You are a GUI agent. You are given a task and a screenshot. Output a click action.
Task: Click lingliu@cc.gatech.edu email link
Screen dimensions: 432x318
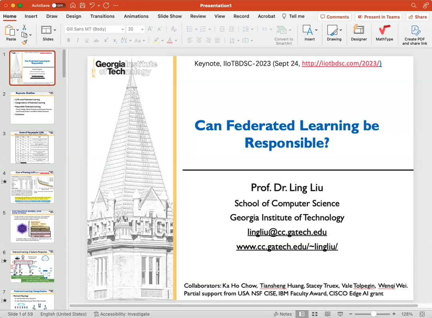[x=287, y=232]
